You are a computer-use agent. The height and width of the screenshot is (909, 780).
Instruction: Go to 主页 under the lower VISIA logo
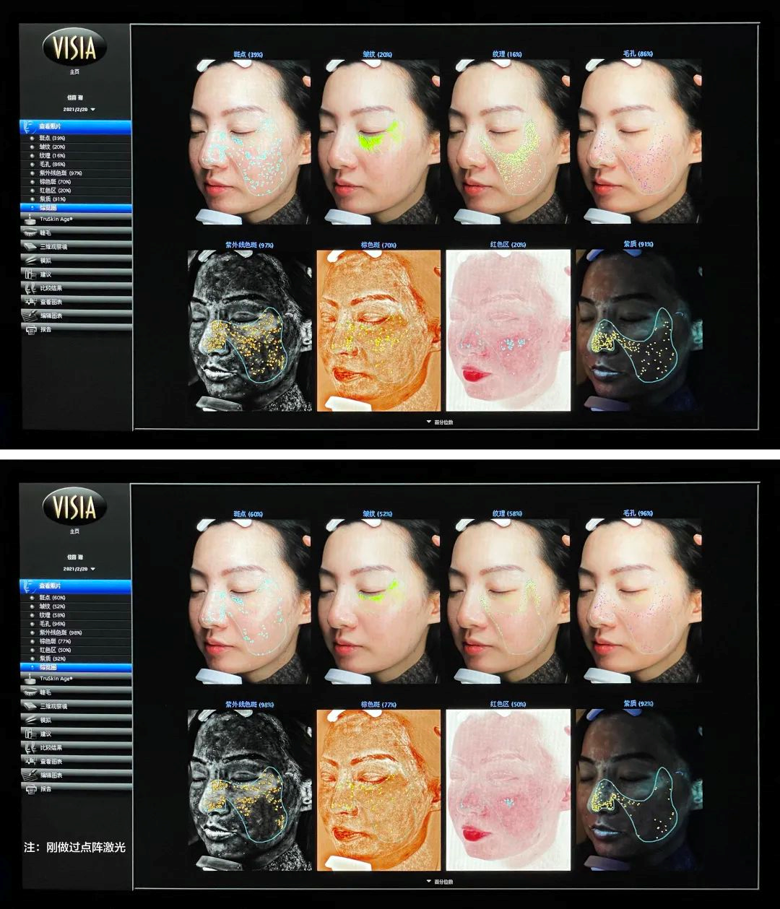tap(74, 531)
